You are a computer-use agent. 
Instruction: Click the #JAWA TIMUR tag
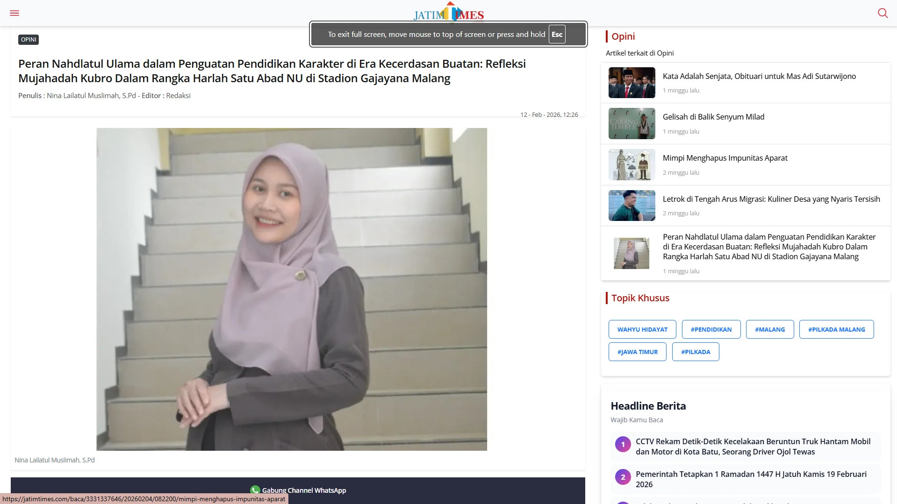coord(637,351)
